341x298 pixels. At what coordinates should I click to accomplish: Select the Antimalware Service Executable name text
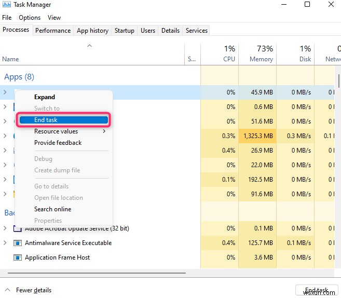[x=69, y=243]
